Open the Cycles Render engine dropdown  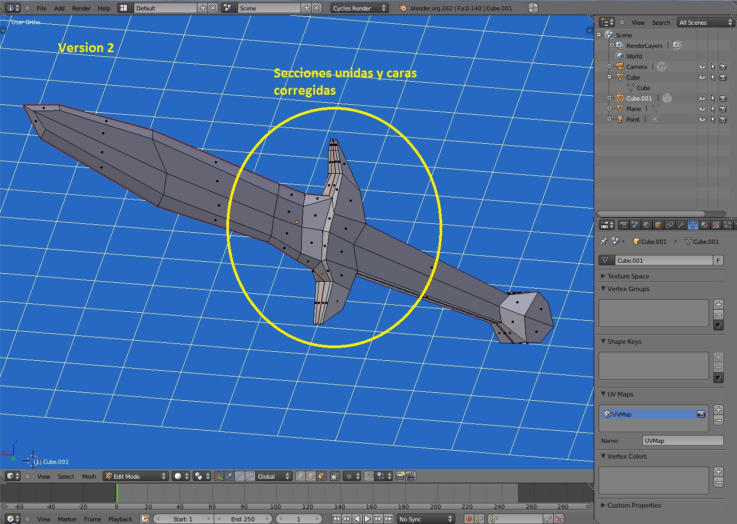point(360,8)
